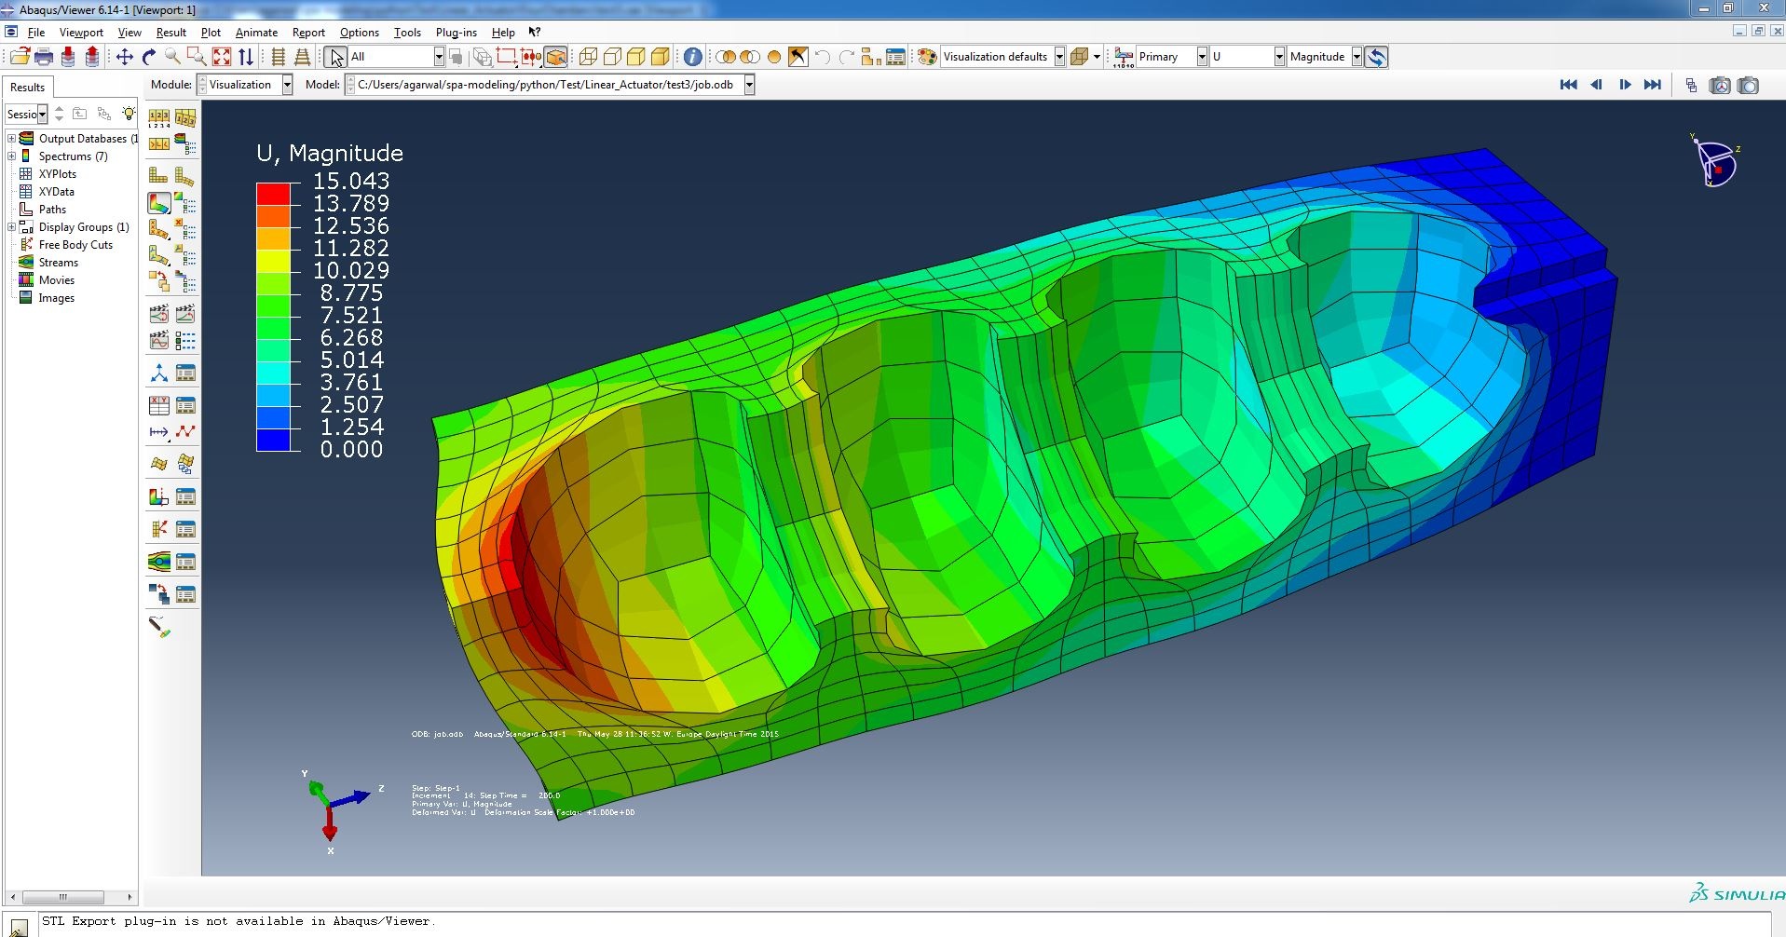The width and height of the screenshot is (1786, 937).
Task: Toggle the highlighted orange box display icon
Action: pos(556,57)
